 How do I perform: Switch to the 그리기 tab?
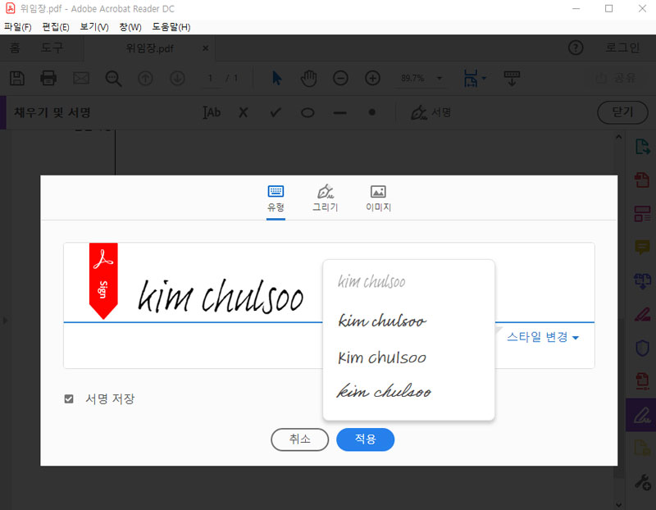pyautogui.click(x=325, y=198)
